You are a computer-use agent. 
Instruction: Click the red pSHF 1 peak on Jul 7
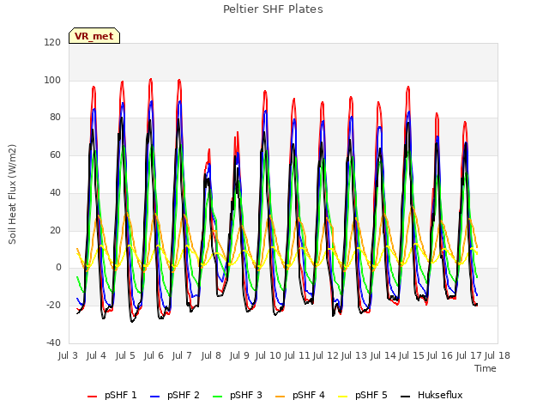(179, 80)
